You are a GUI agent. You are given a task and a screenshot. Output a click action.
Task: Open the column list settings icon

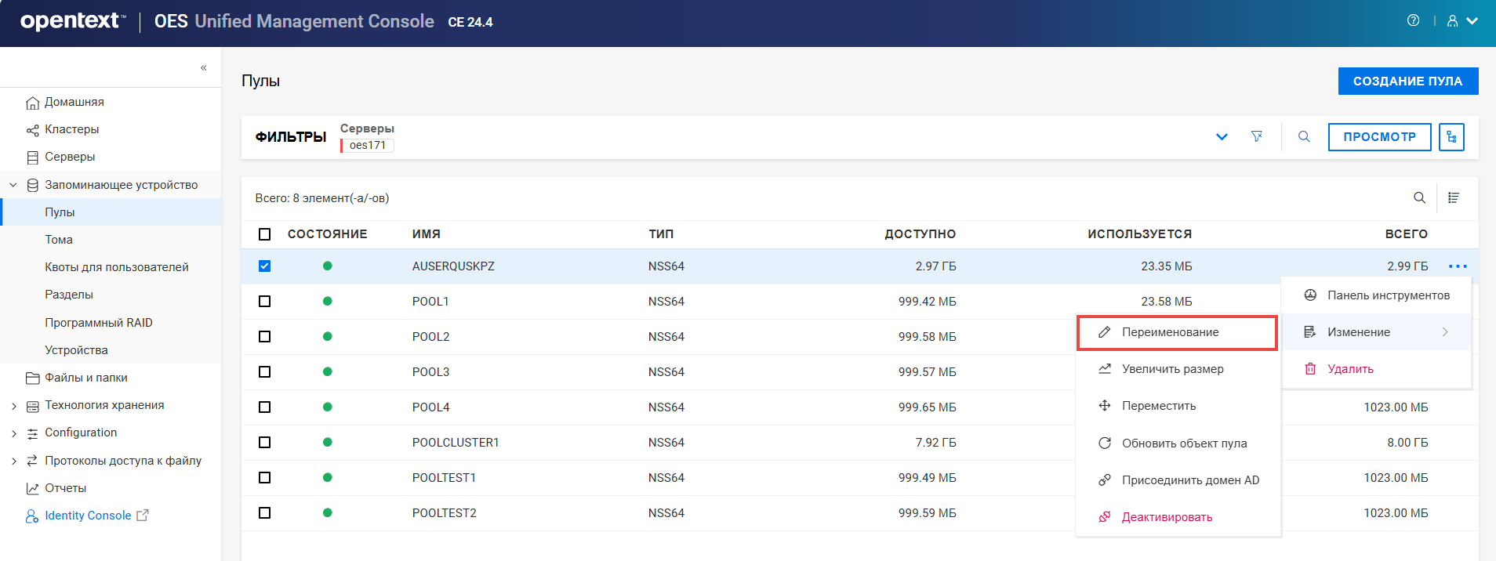tap(1454, 198)
